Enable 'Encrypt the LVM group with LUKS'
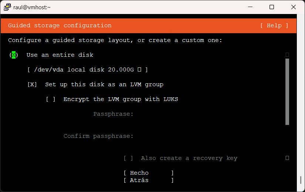 pos(51,99)
